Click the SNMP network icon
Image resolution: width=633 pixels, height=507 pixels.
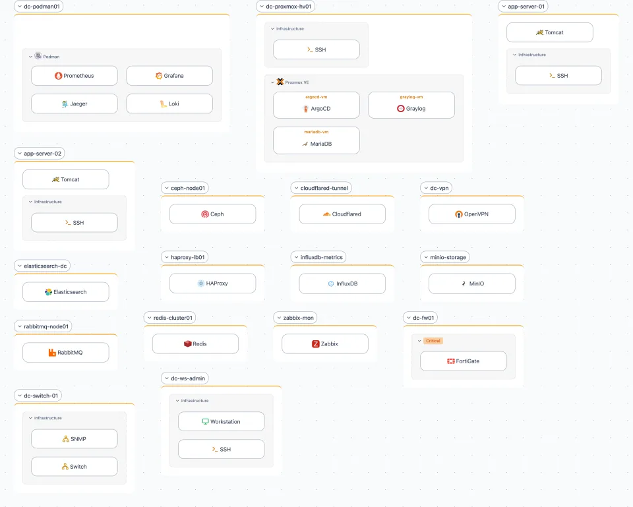coord(65,439)
